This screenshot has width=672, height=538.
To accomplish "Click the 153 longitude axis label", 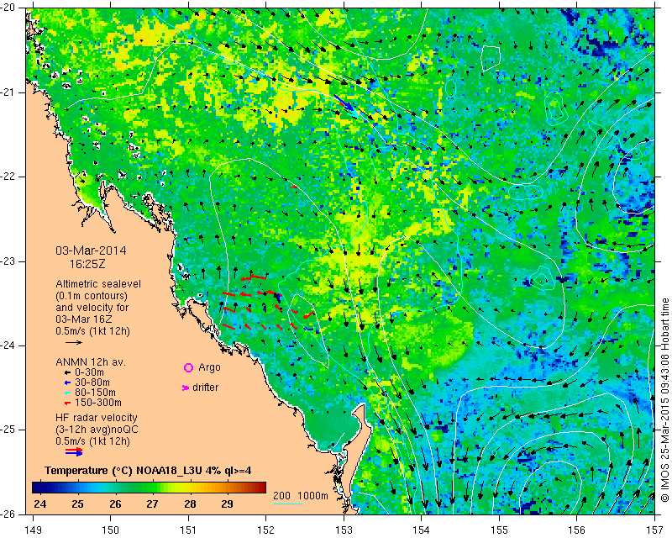I will 344,530.
